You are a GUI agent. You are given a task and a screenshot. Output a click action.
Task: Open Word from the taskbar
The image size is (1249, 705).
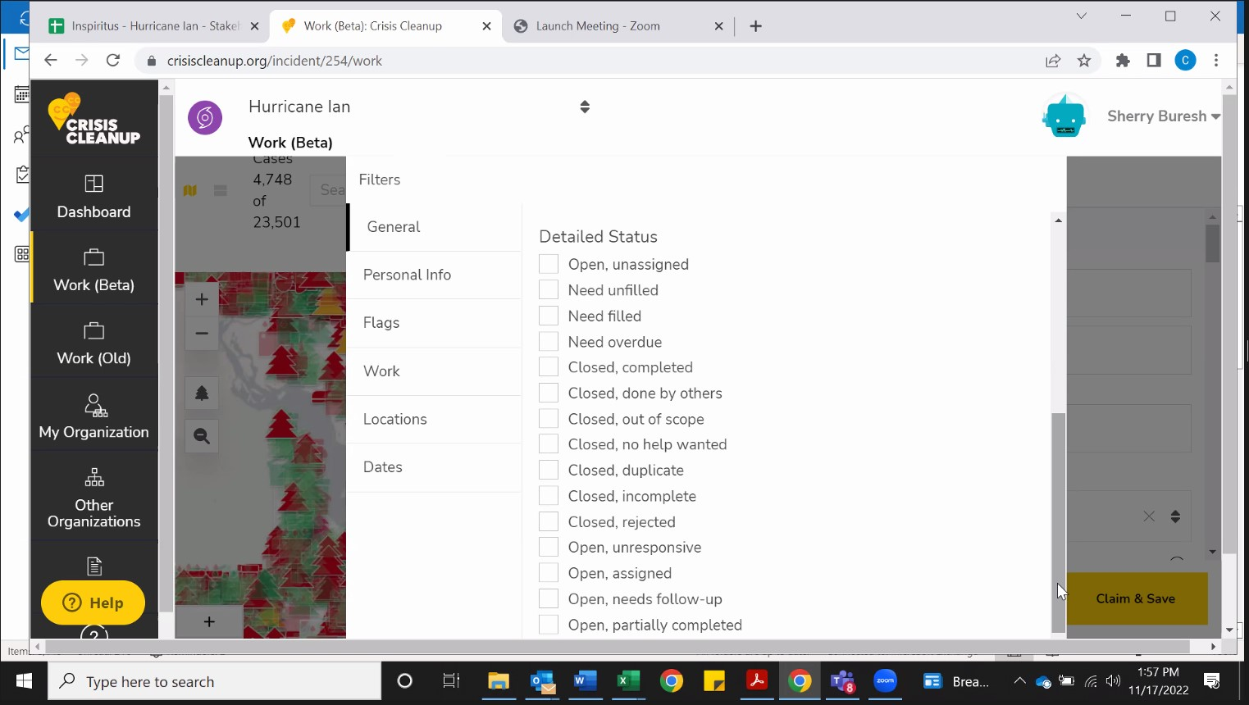point(585,681)
